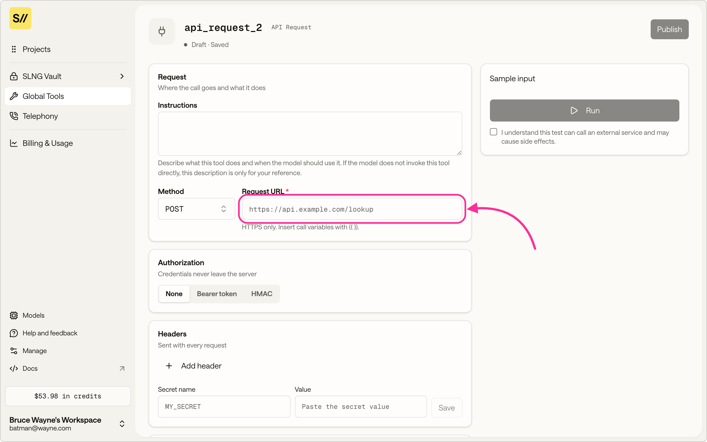Click the Projects grid icon
The height and width of the screenshot is (442, 707).
[14, 49]
